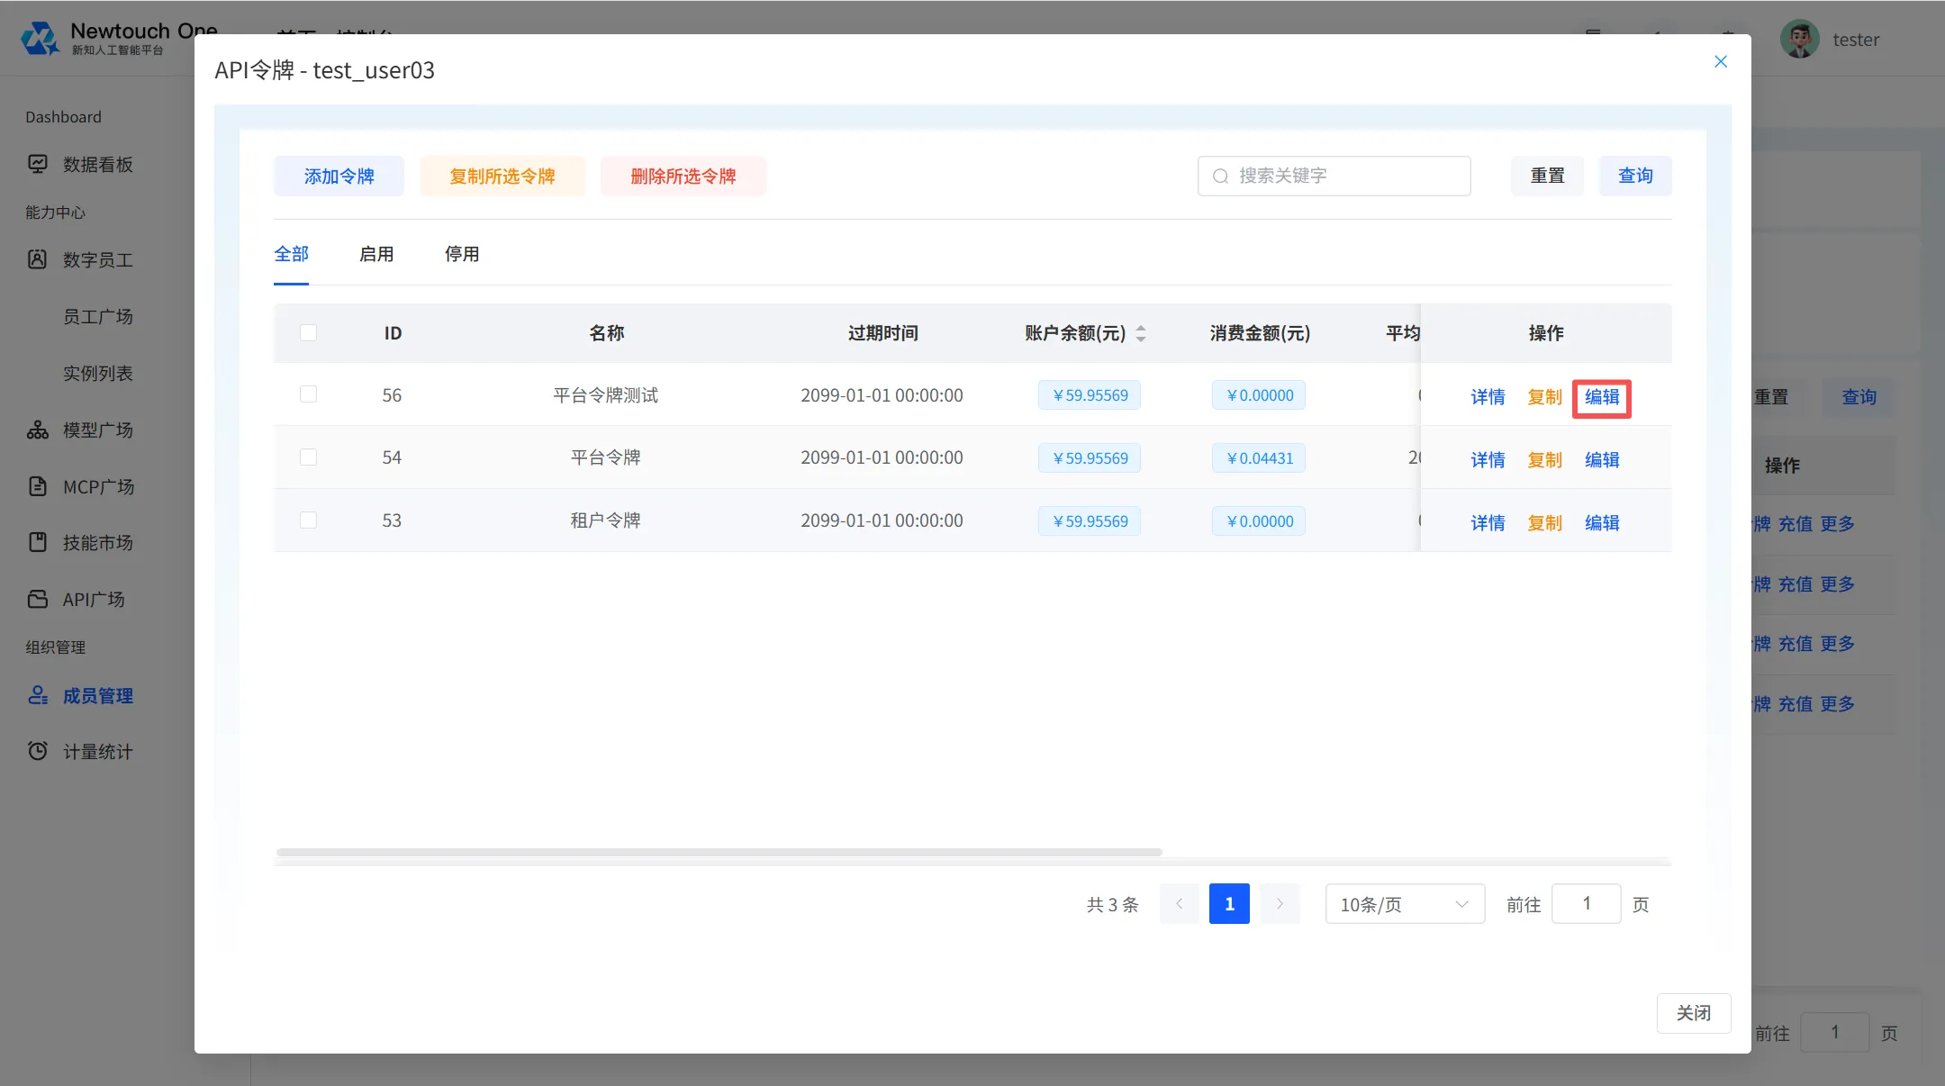Click the table's horizontal scrollbar
The width and height of the screenshot is (1945, 1086).
719,852
